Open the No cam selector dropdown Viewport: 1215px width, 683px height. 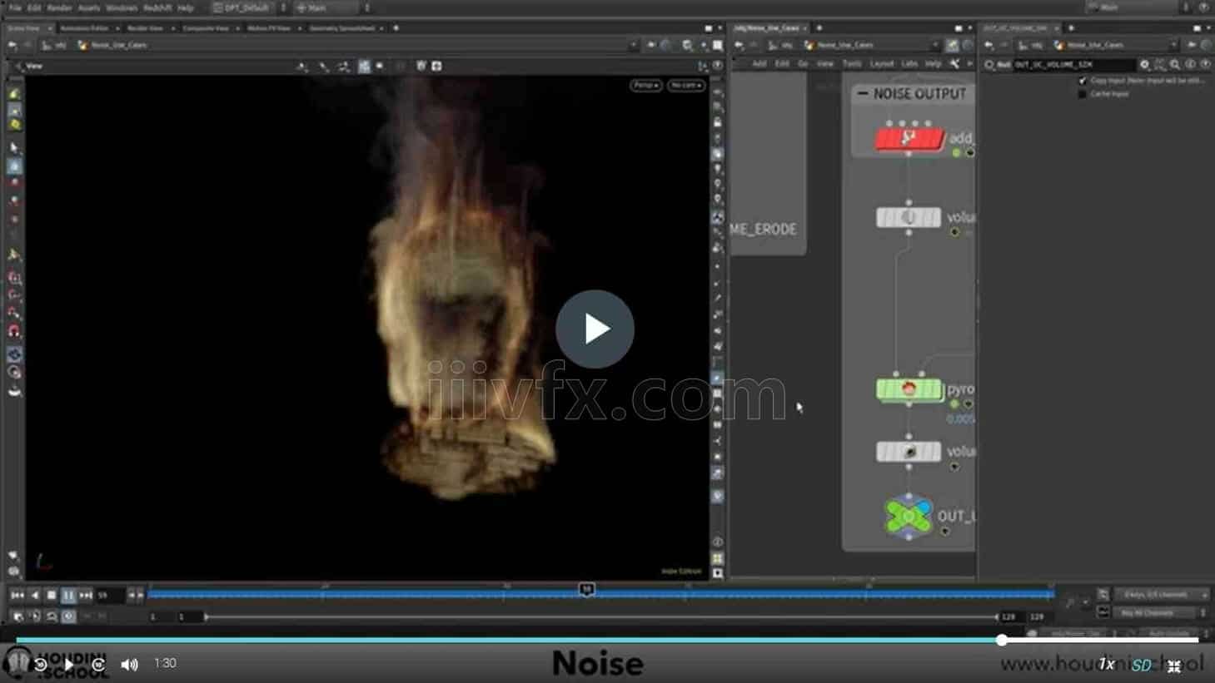685,85
